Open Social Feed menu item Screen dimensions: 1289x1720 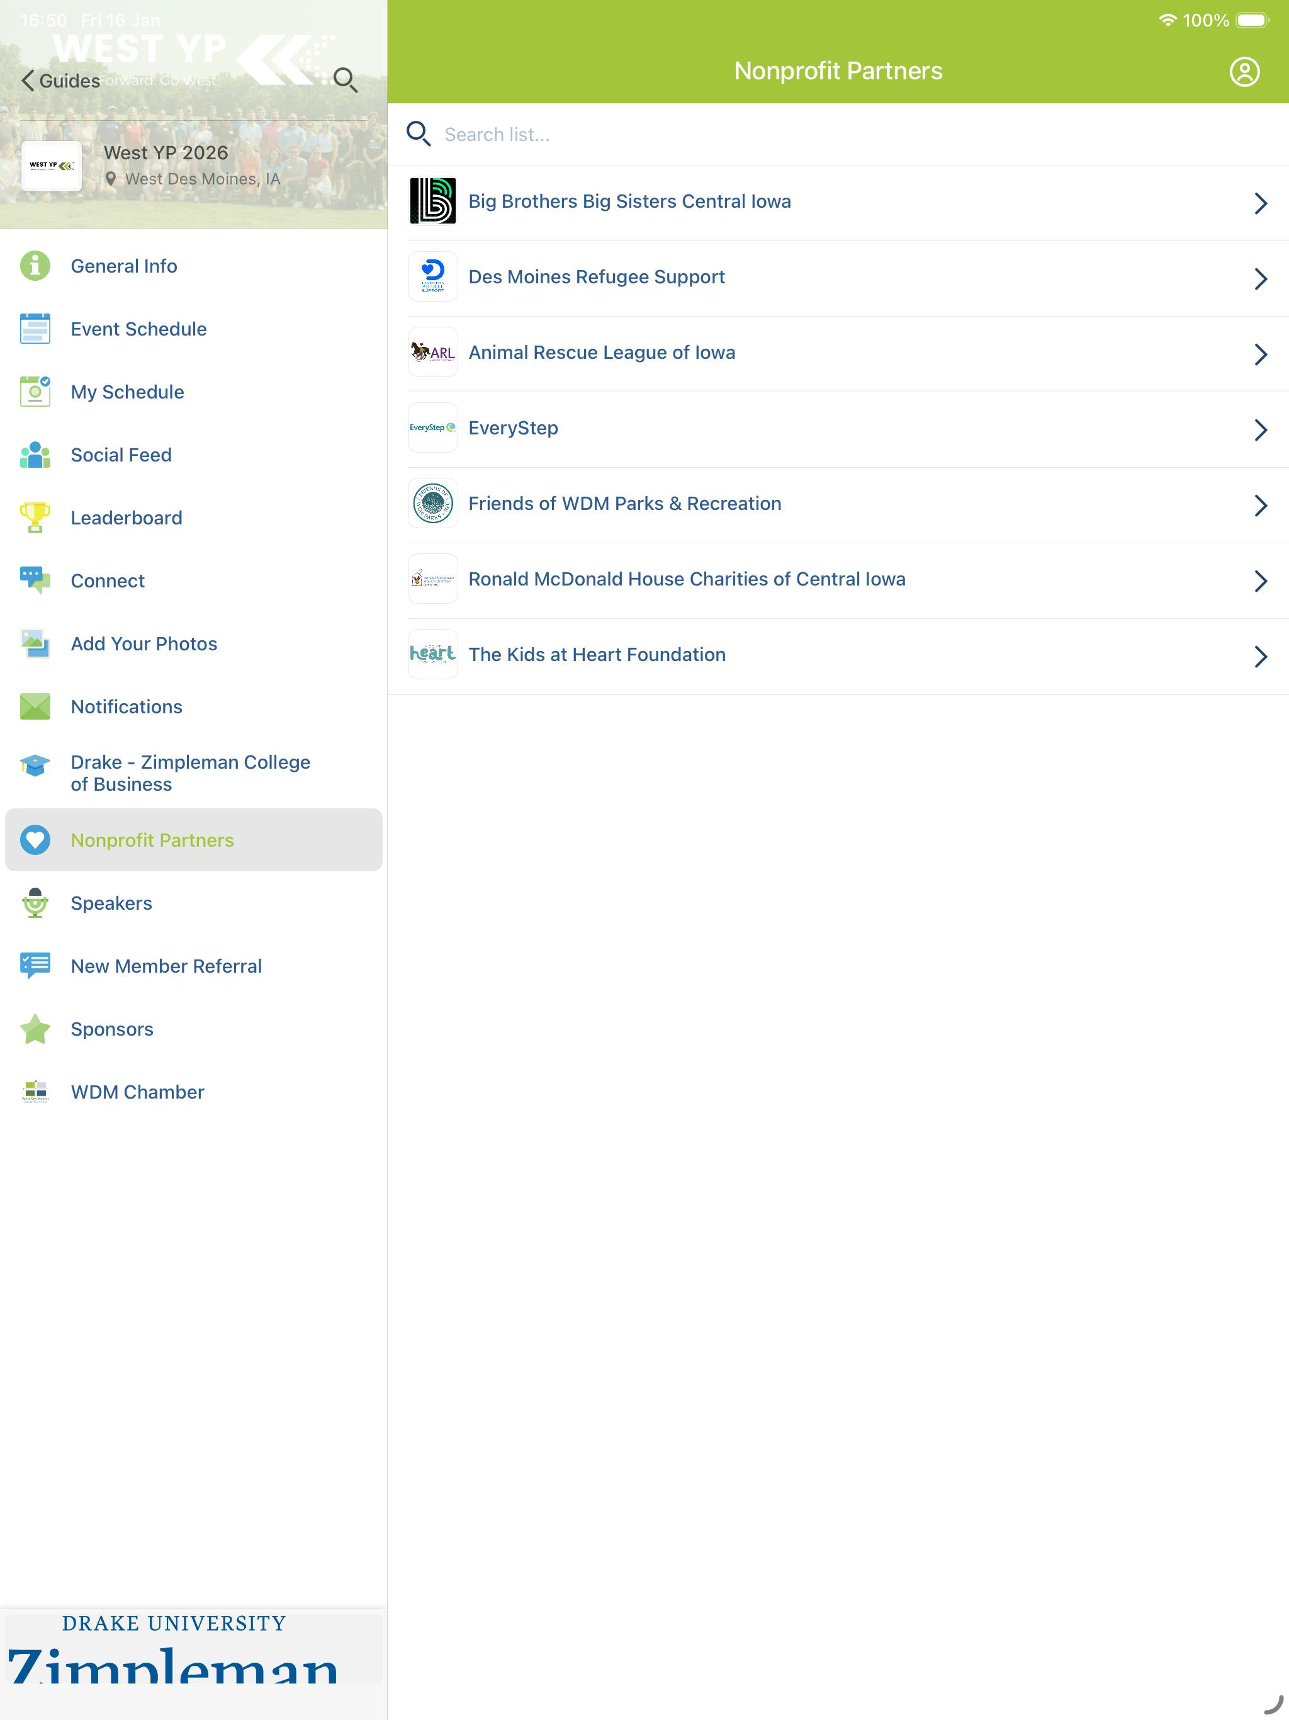194,455
